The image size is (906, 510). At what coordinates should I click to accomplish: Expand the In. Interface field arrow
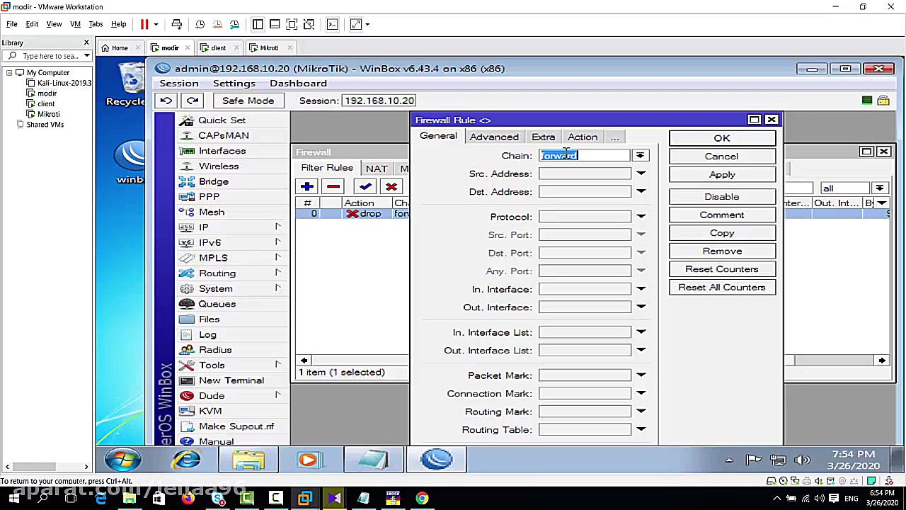tap(641, 289)
